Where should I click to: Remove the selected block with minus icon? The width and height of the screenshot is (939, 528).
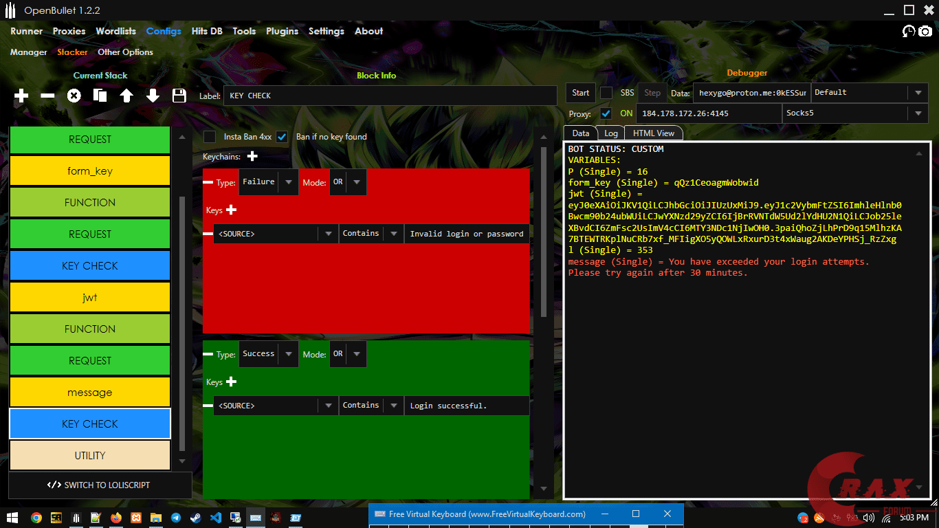pos(47,96)
